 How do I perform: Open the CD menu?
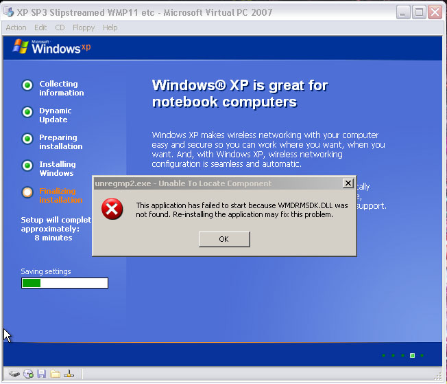click(60, 27)
